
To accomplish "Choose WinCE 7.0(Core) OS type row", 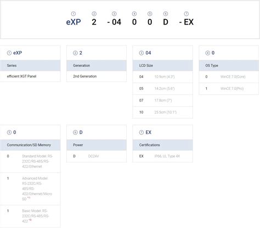I will (x=229, y=77).
